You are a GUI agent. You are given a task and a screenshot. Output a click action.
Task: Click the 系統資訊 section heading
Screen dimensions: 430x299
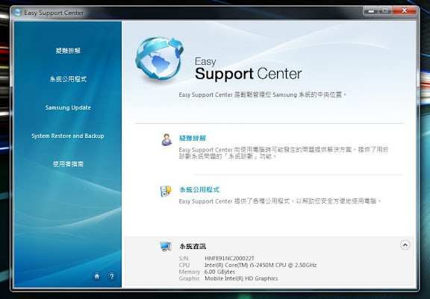coord(193,246)
